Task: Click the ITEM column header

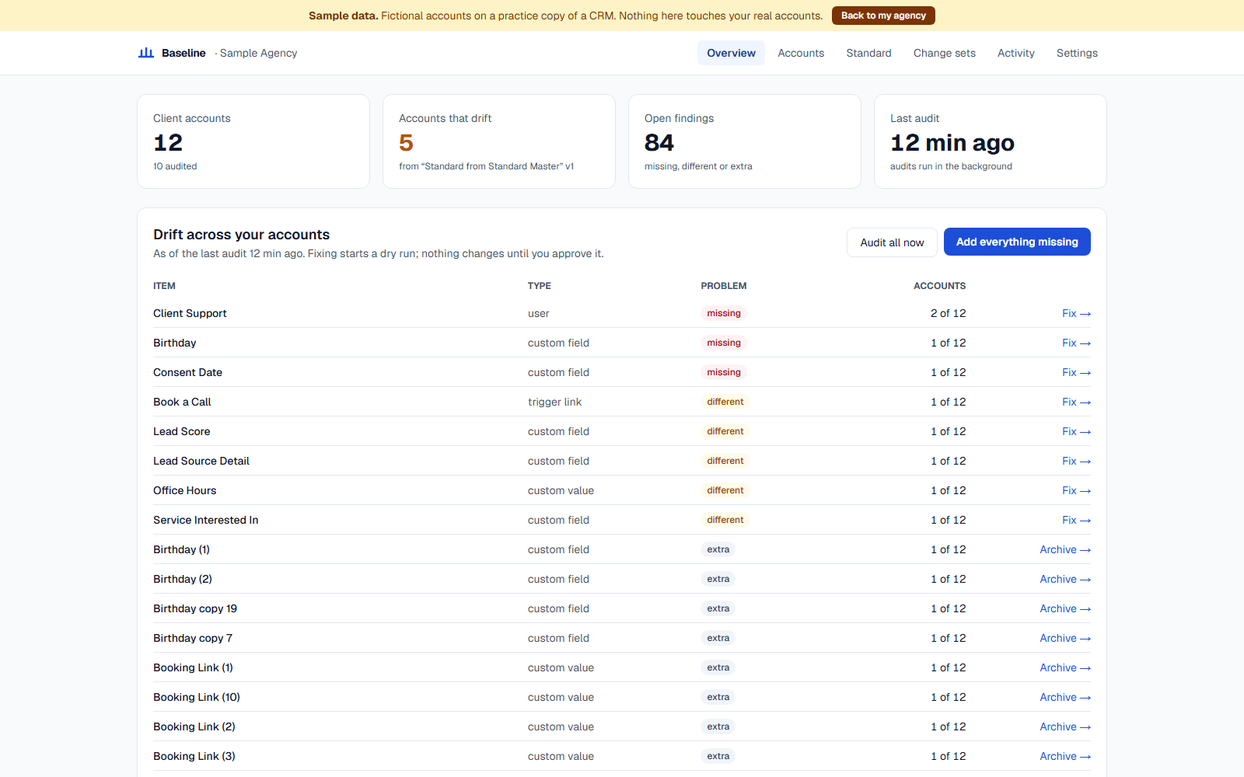Action: click(164, 286)
